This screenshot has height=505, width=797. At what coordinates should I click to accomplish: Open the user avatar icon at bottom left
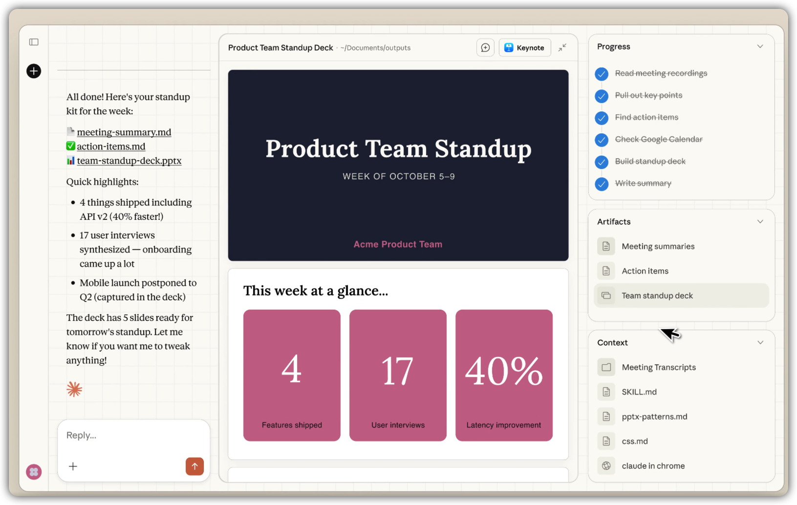coord(34,472)
